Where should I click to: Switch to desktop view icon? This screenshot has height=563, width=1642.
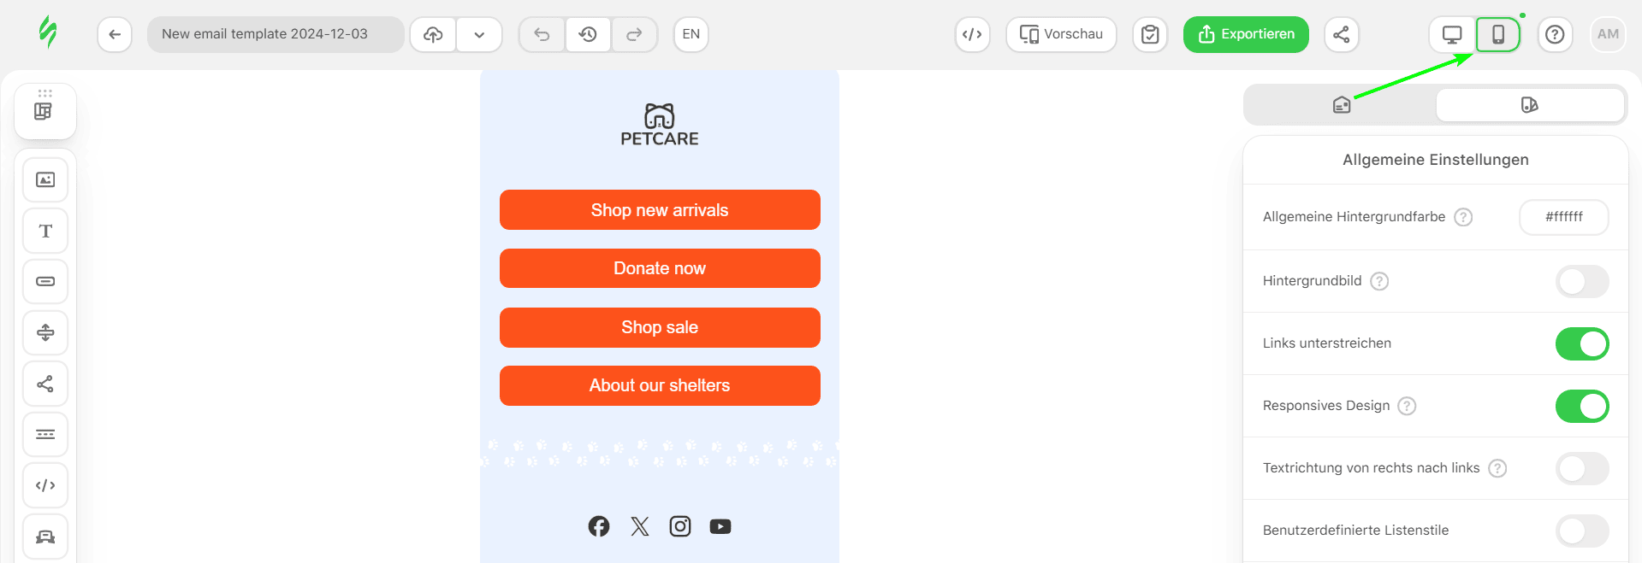coord(1452,35)
